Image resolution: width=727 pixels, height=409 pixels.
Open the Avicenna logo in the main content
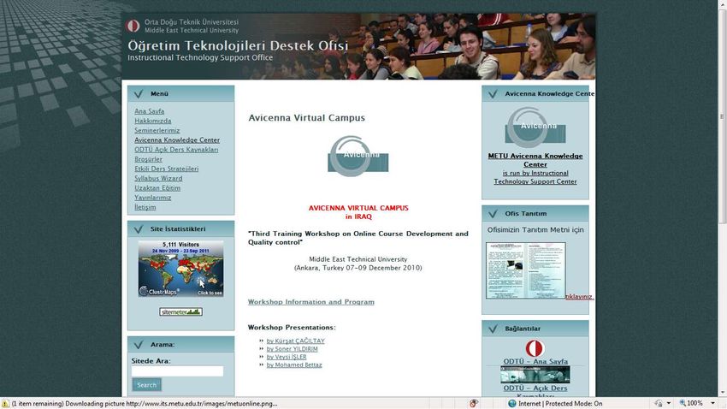pos(358,157)
